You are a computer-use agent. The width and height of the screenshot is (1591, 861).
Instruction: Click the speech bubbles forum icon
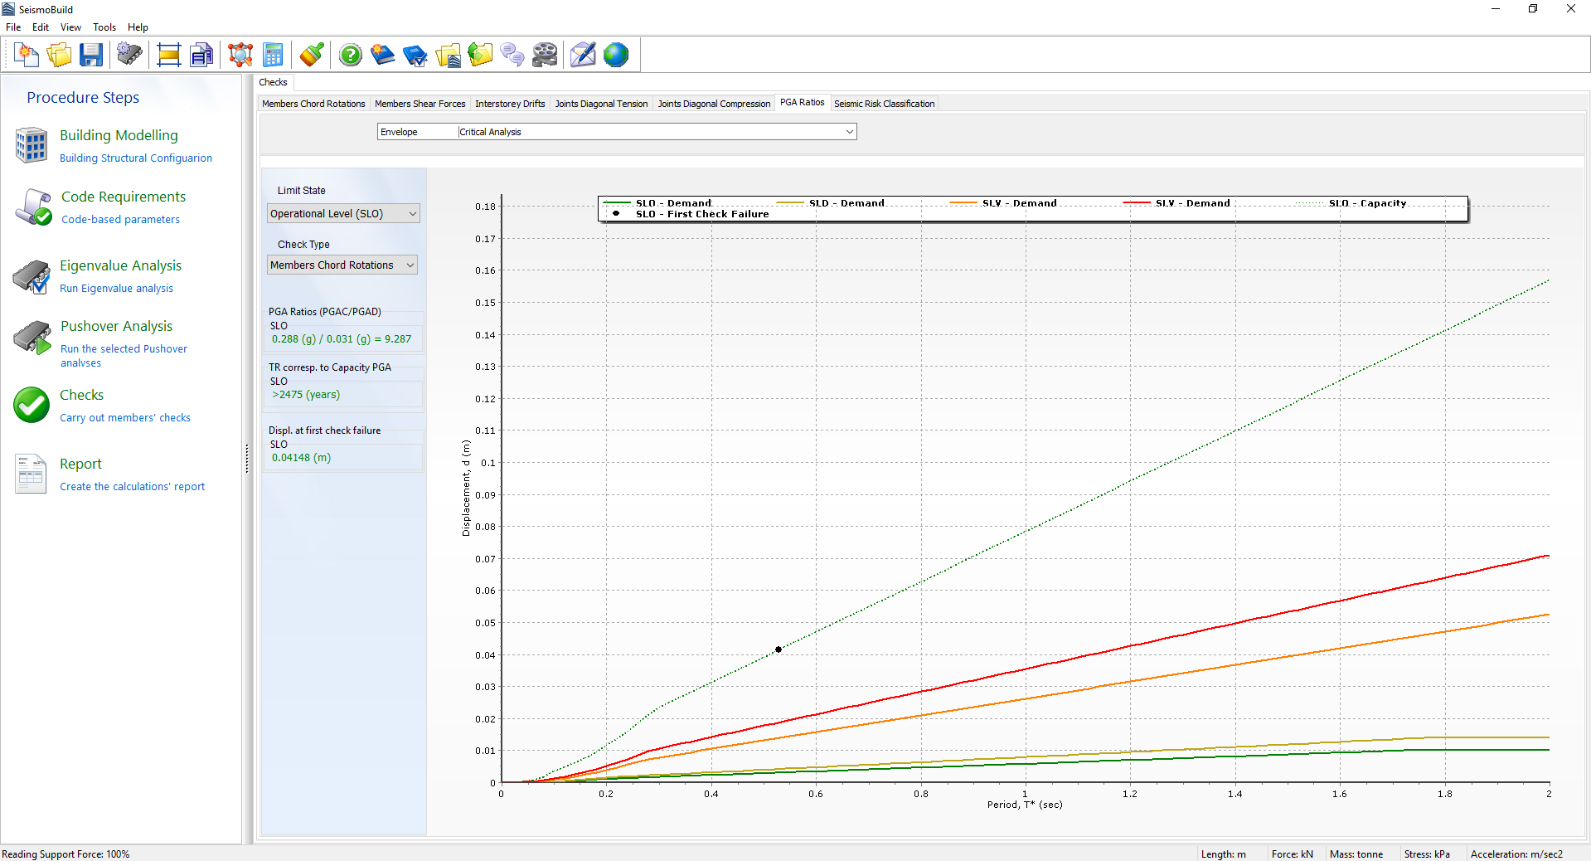512,56
